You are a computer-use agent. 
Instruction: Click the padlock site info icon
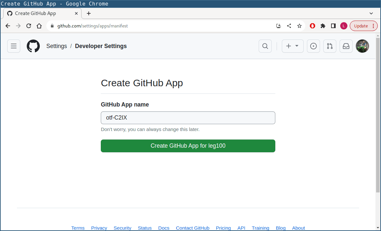point(52,26)
